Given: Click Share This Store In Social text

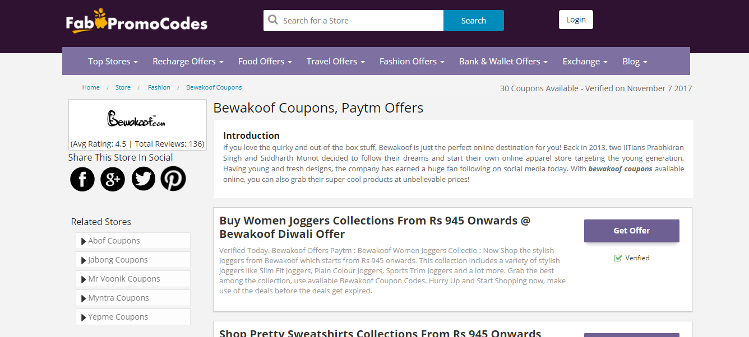Looking at the screenshot, I should click(x=121, y=157).
